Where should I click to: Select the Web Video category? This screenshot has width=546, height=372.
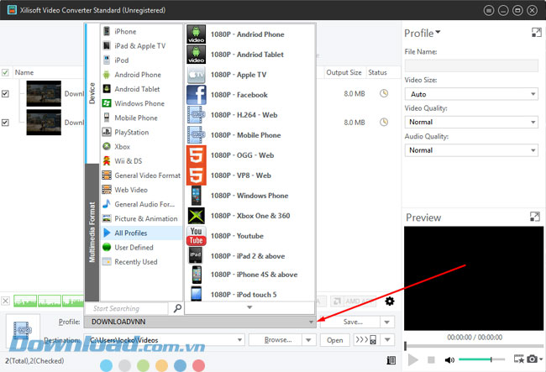point(141,190)
